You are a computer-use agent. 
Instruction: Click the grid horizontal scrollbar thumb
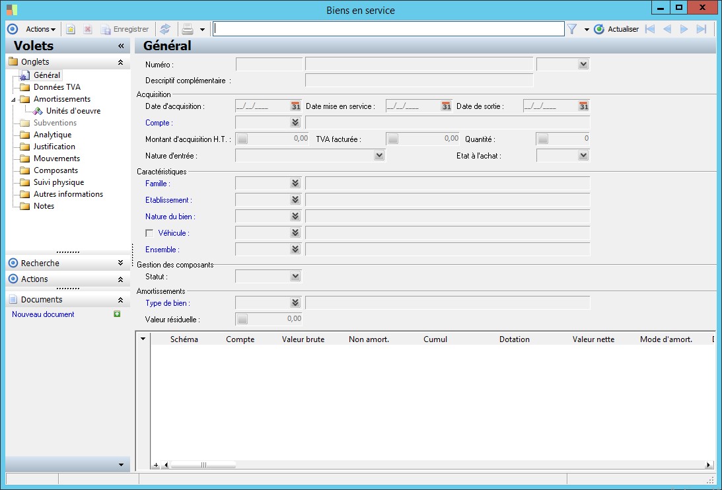pos(203,465)
